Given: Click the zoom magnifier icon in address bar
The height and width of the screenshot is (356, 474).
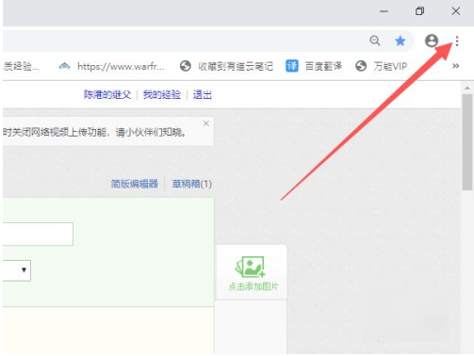Looking at the screenshot, I should pyautogui.click(x=375, y=40).
